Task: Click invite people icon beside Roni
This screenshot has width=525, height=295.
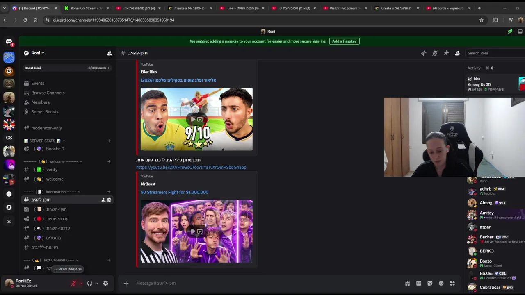Action: pos(109,53)
